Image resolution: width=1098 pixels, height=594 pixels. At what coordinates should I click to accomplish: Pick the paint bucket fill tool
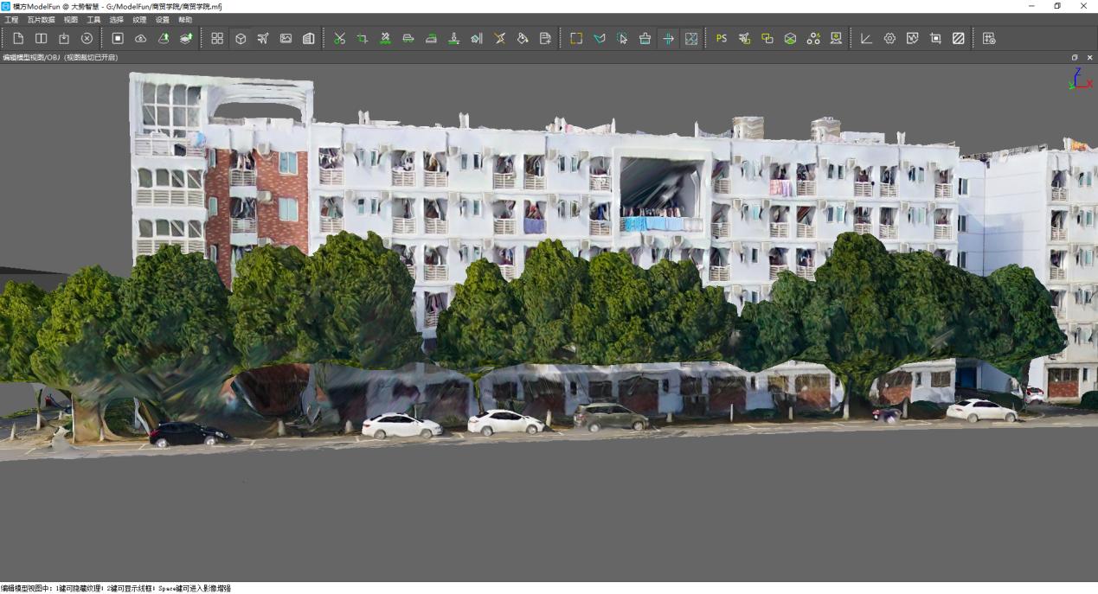click(x=523, y=38)
